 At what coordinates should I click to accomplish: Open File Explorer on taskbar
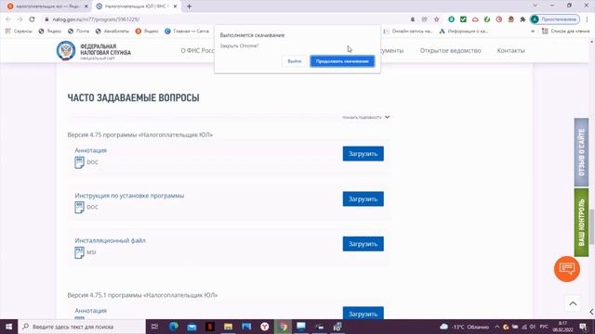coord(228,327)
